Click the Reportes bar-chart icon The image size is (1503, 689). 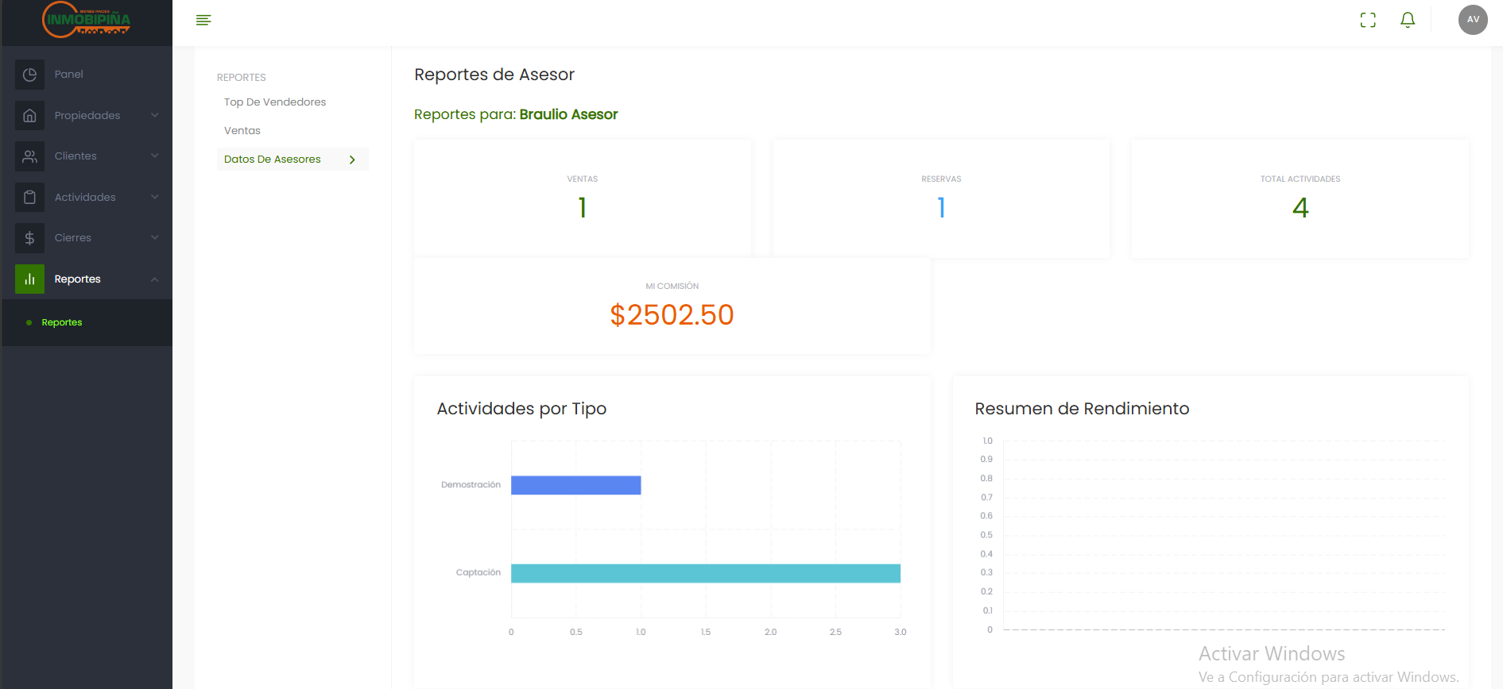tap(29, 279)
